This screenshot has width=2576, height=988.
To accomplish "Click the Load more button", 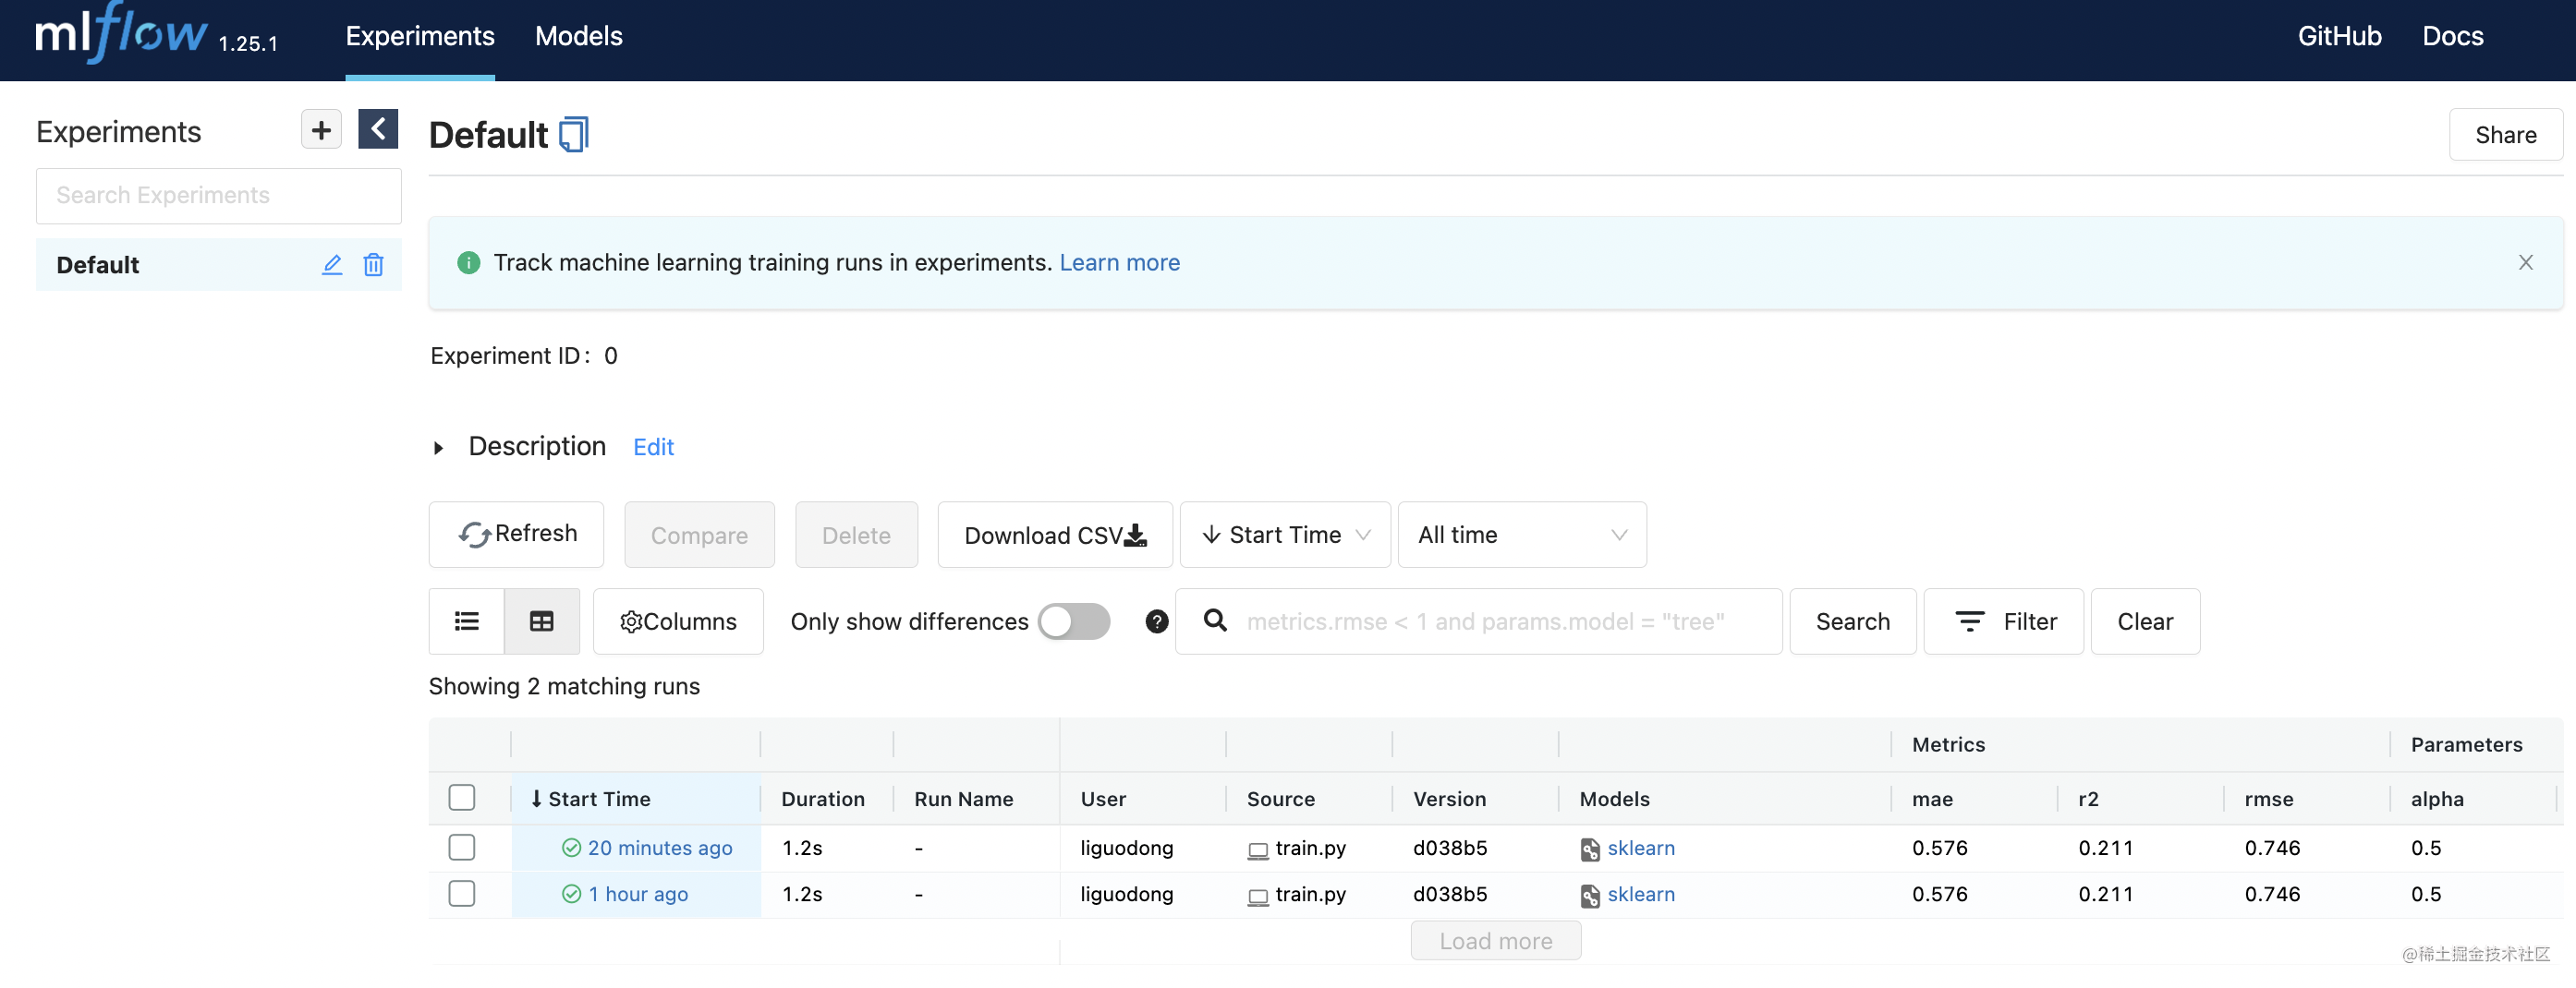I will click(x=1494, y=939).
